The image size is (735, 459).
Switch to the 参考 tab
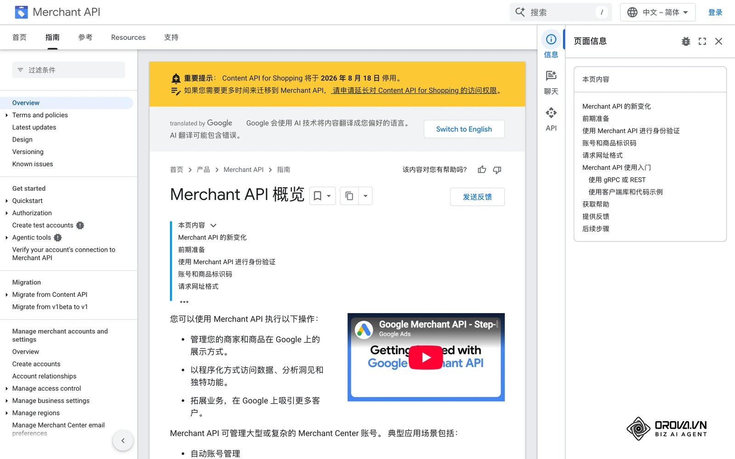click(85, 37)
